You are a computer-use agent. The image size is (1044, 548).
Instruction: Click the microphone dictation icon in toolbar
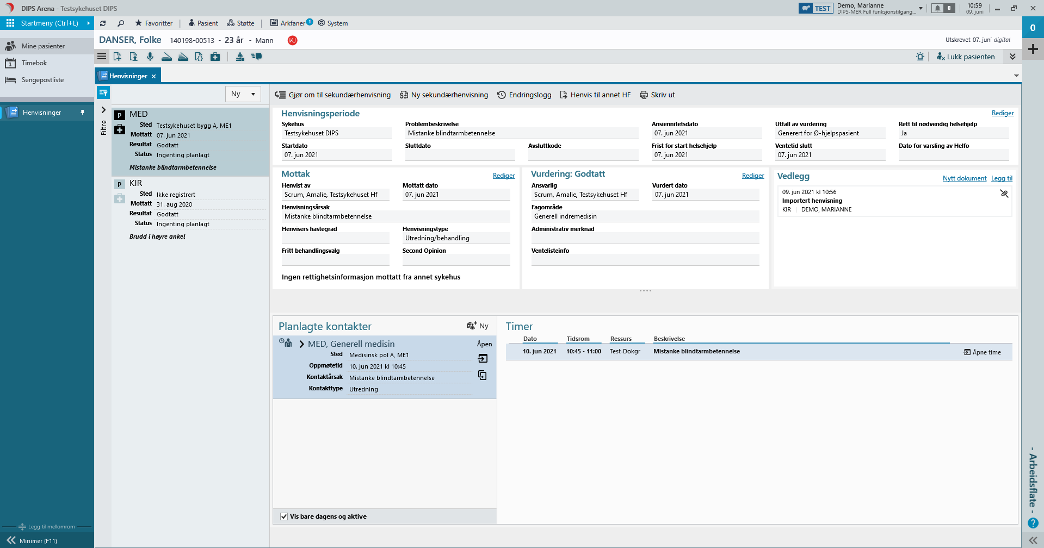[150, 57]
